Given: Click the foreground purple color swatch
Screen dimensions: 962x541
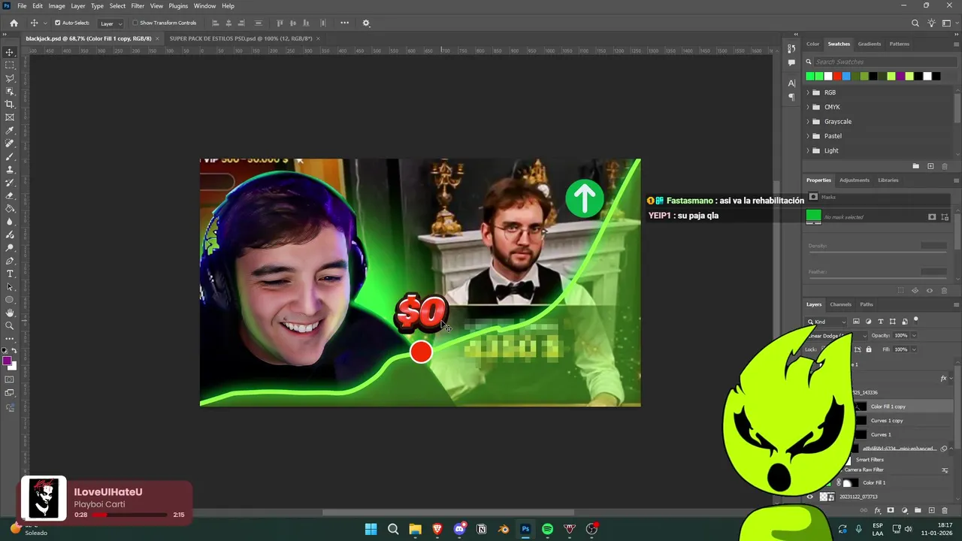Looking at the screenshot, I should pos(8,361).
